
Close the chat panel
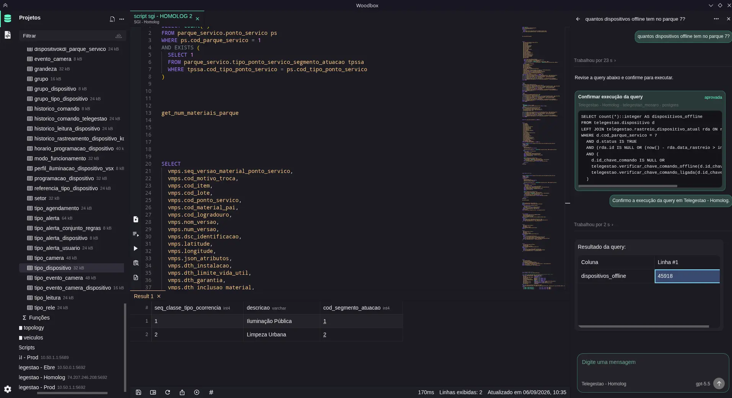click(x=728, y=19)
